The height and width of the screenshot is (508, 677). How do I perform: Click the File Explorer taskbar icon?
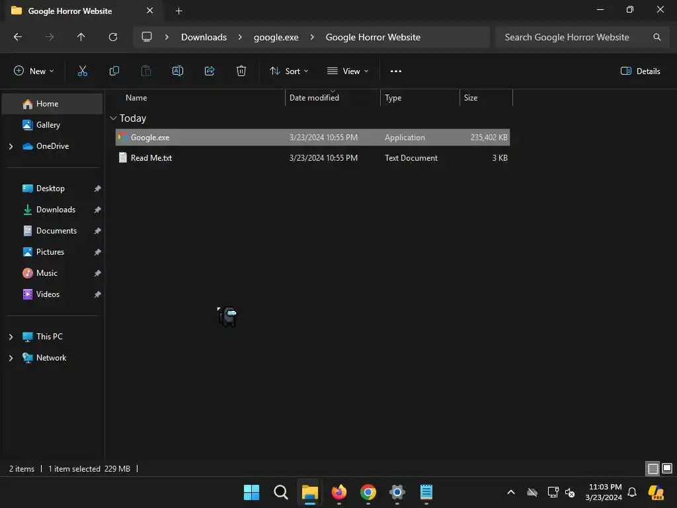pyautogui.click(x=309, y=492)
